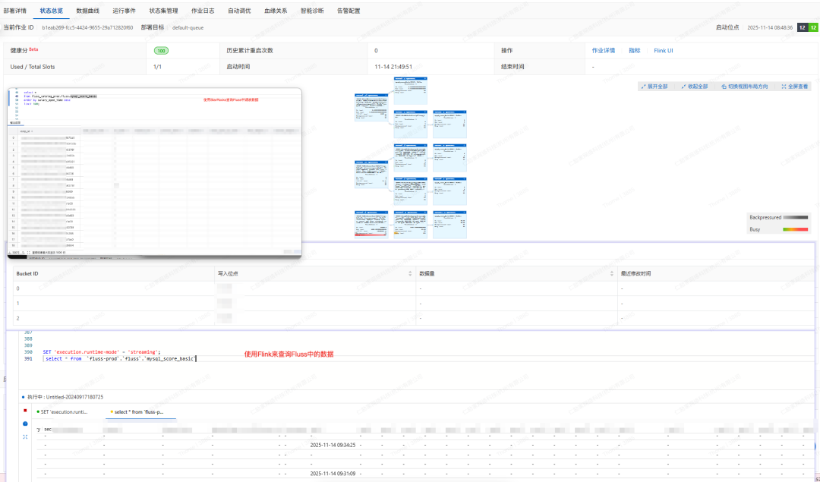Open the 作业日志 tab
This screenshot has width=820, height=482.
pos(203,11)
